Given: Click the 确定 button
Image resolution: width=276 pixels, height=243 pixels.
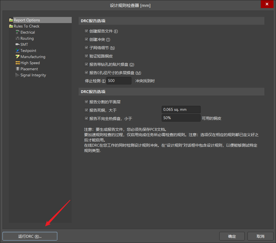Looking at the screenshot, I should 232,236.
